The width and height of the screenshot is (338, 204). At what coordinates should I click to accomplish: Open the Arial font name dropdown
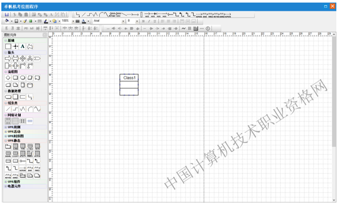(124, 21)
